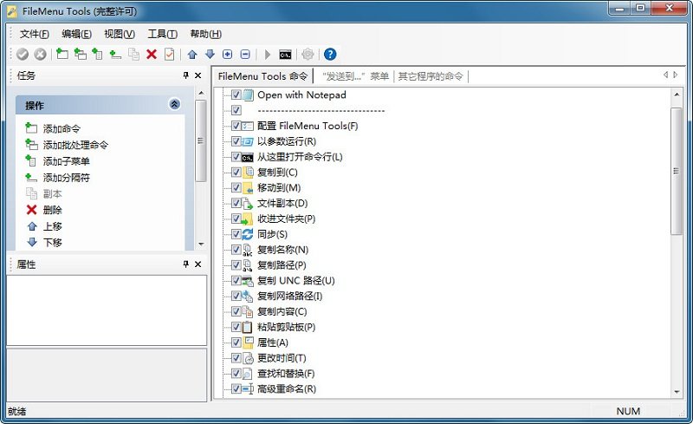Close the 任务 panel
Viewport: 693px width, 424px height.
point(198,75)
